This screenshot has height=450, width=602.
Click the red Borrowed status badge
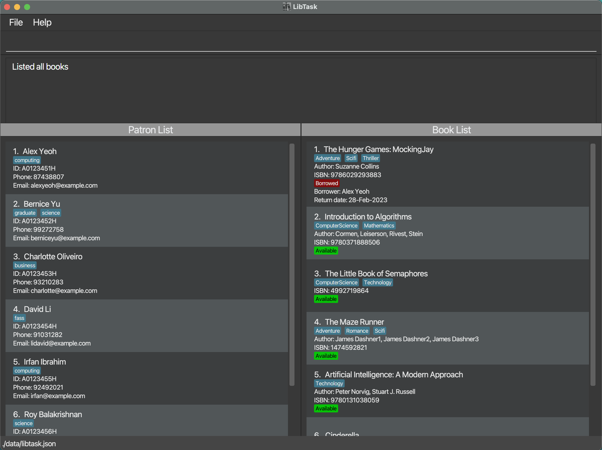[x=327, y=183]
